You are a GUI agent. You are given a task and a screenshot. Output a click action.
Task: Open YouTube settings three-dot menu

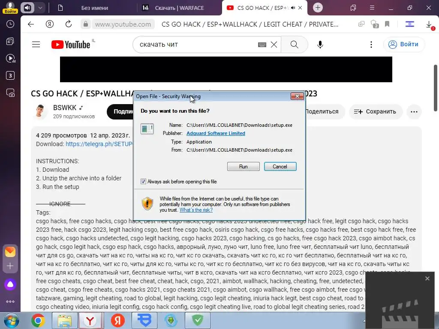tap(371, 45)
